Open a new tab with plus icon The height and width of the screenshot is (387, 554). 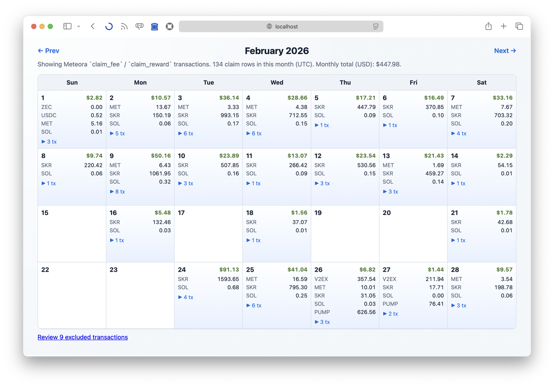click(503, 26)
